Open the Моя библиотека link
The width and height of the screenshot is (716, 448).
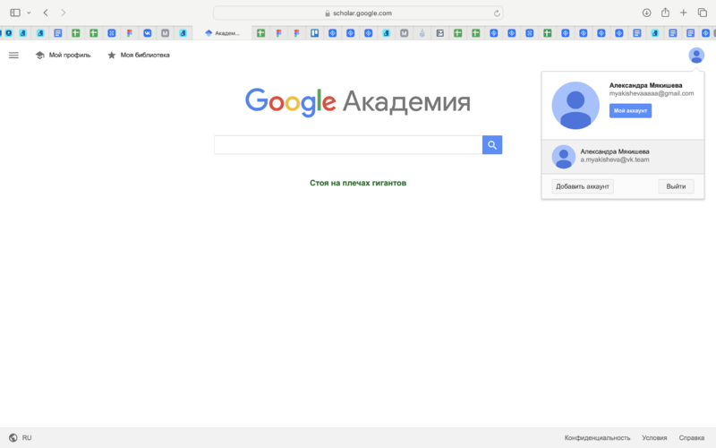(145, 55)
